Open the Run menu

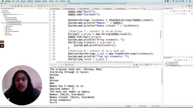click(57, 1)
